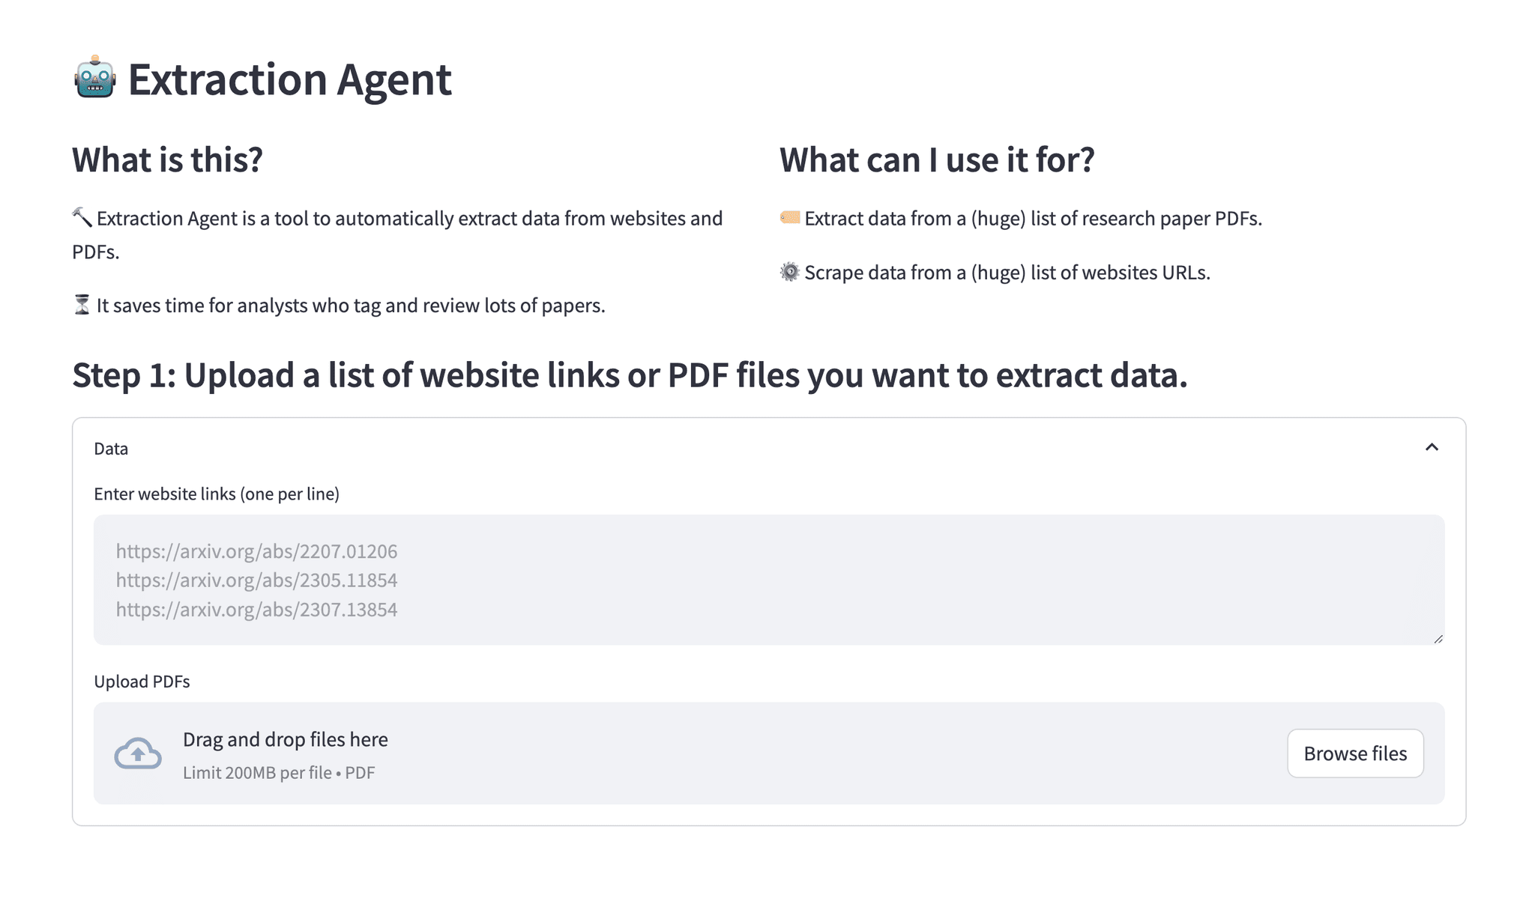The width and height of the screenshot is (1535, 901).
Task: Click the hourglass emoji icon
Action: click(x=82, y=305)
